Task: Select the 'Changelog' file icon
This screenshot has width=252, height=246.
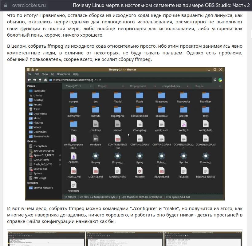Action: click(x=140, y=124)
